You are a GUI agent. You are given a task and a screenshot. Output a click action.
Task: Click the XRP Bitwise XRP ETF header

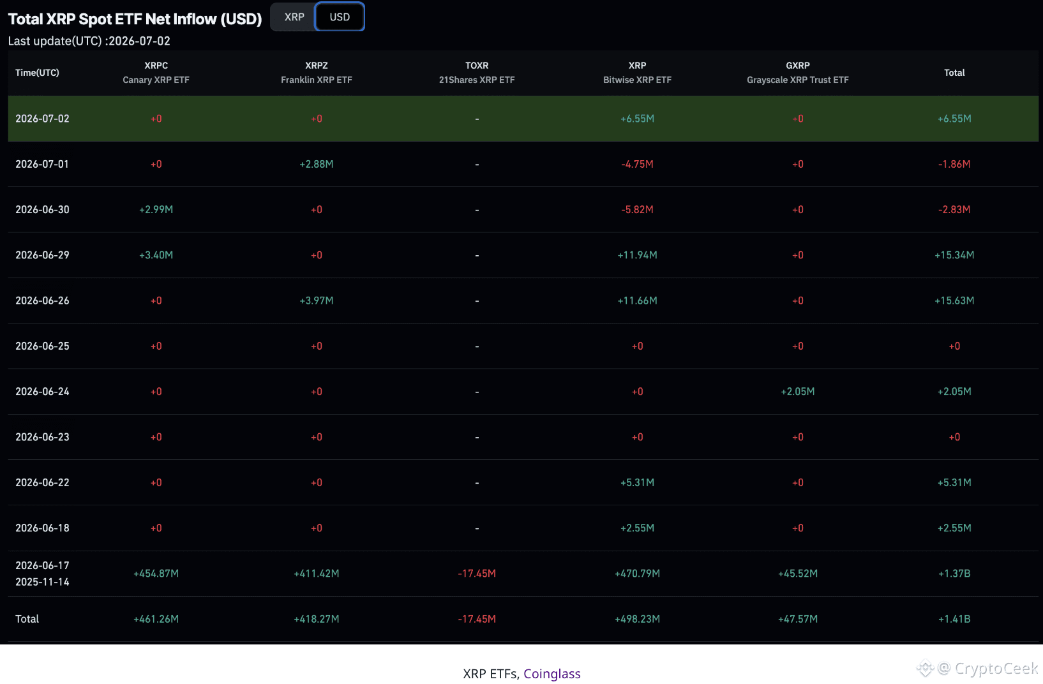click(637, 73)
